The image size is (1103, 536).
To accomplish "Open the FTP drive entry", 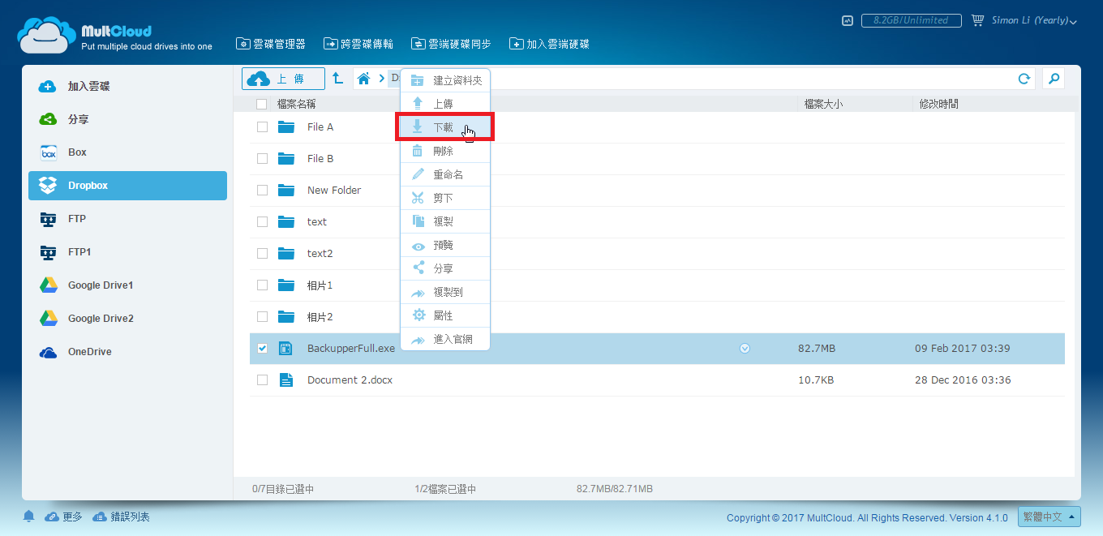I will point(127,219).
